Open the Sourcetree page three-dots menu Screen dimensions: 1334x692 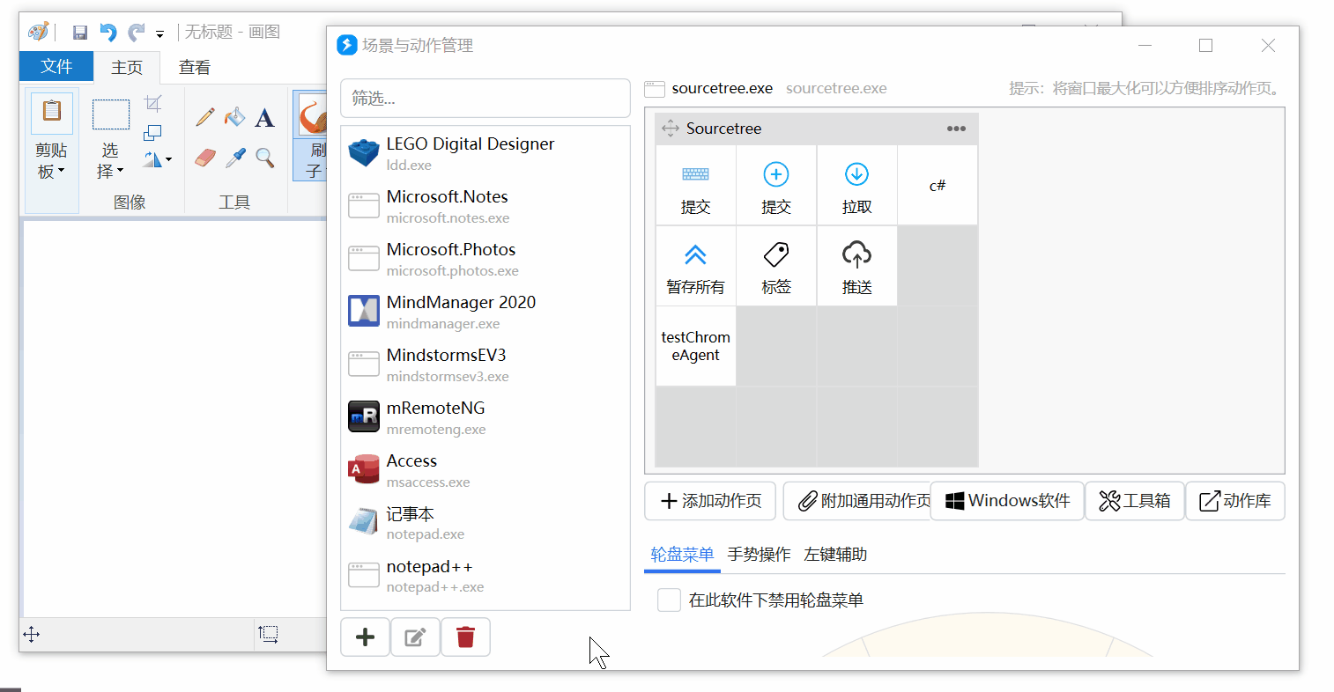pyautogui.click(x=956, y=129)
